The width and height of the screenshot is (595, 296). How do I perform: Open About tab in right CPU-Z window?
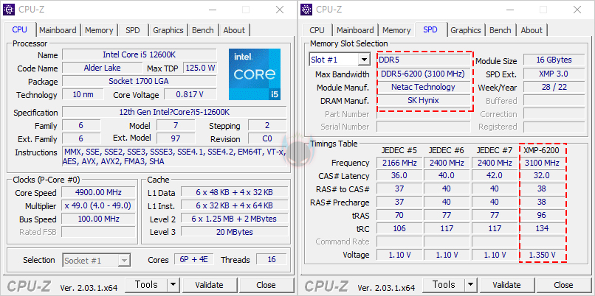(532, 30)
